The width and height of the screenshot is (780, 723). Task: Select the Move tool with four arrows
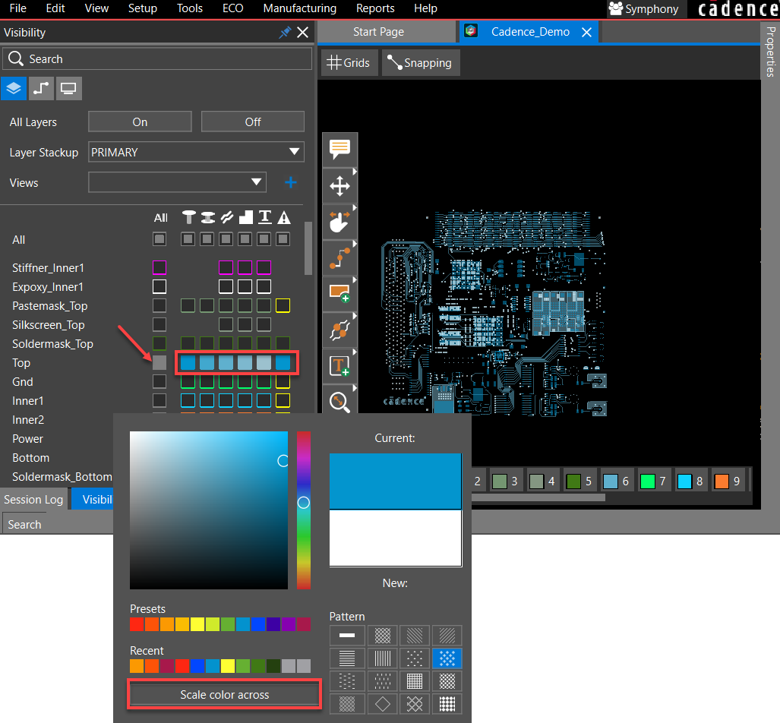tap(339, 186)
